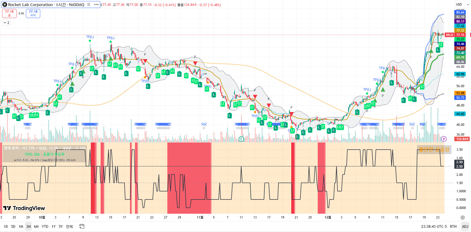Viewport: 471px width, 232px height.
Task: Click the green 69.19 price label
Action: 460,57
